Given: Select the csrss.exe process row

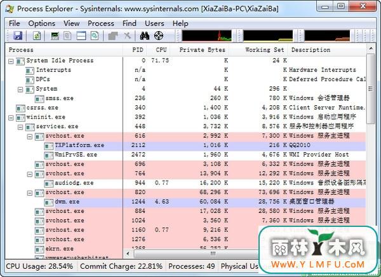Looking at the screenshot, I should (185, 108).
